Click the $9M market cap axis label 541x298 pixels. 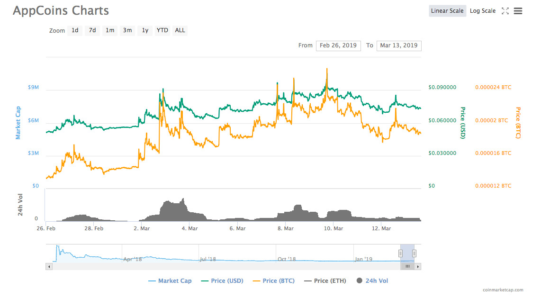tap(34, 87)
